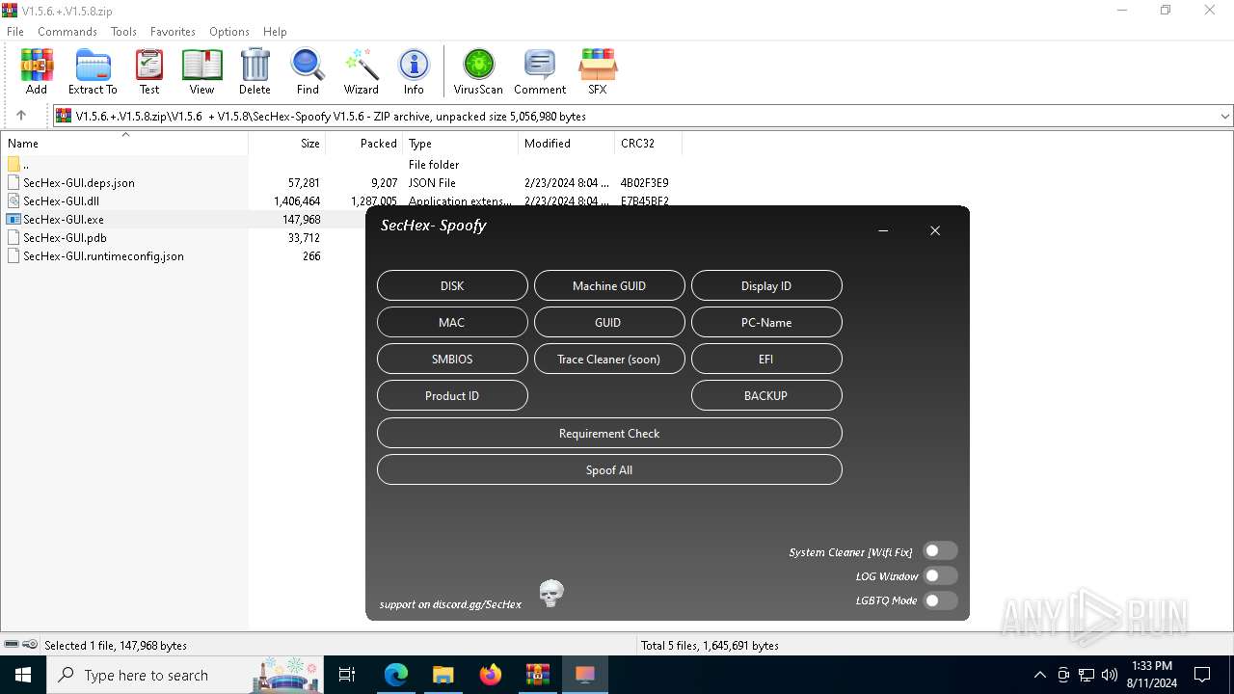Click the skull logo in SecHex window

[x=550, y=594]
